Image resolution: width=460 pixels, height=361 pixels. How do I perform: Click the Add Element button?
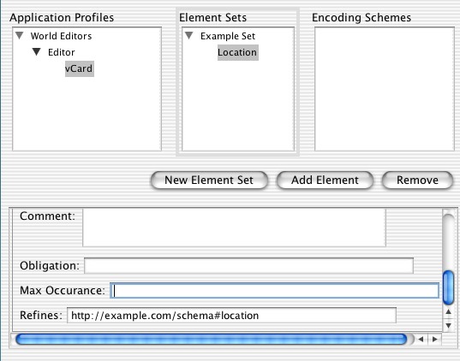325,180
